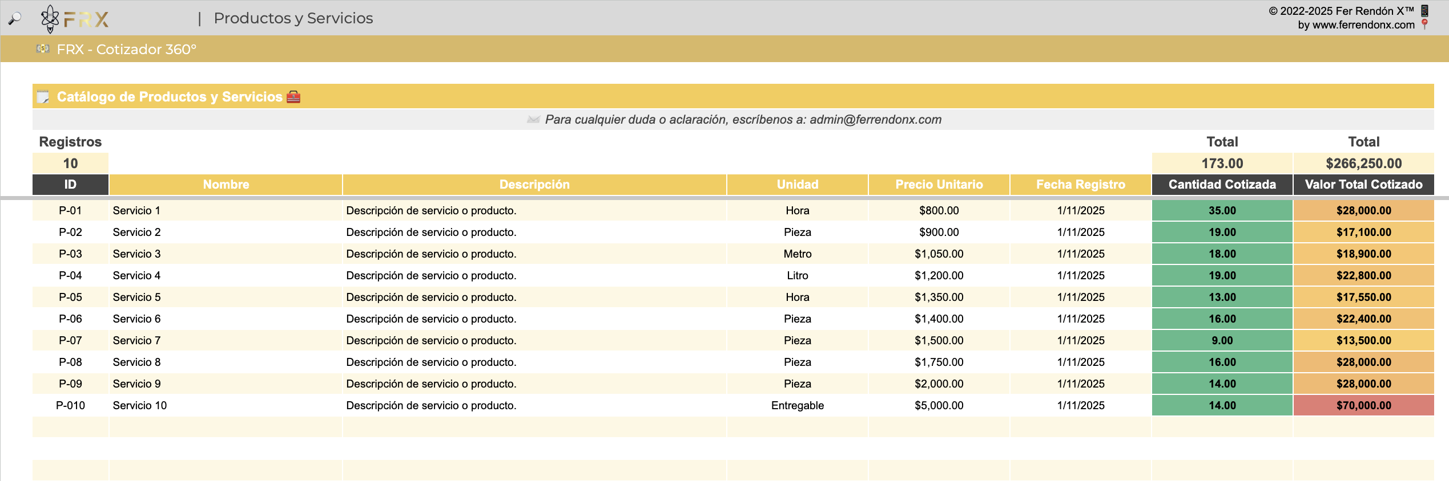This screenshot has height=481, width=1449.
Task: Click the red pushpin location icon
Action: pos(1425,25)
